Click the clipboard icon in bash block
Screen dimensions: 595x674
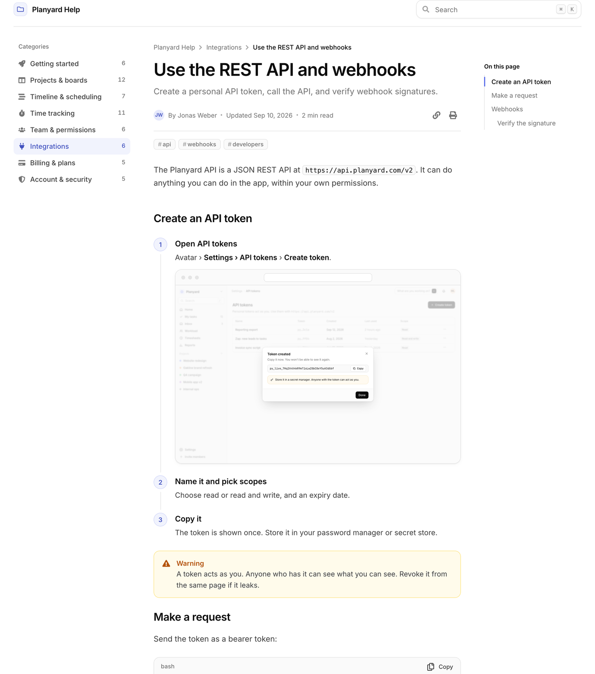point(431,667)
